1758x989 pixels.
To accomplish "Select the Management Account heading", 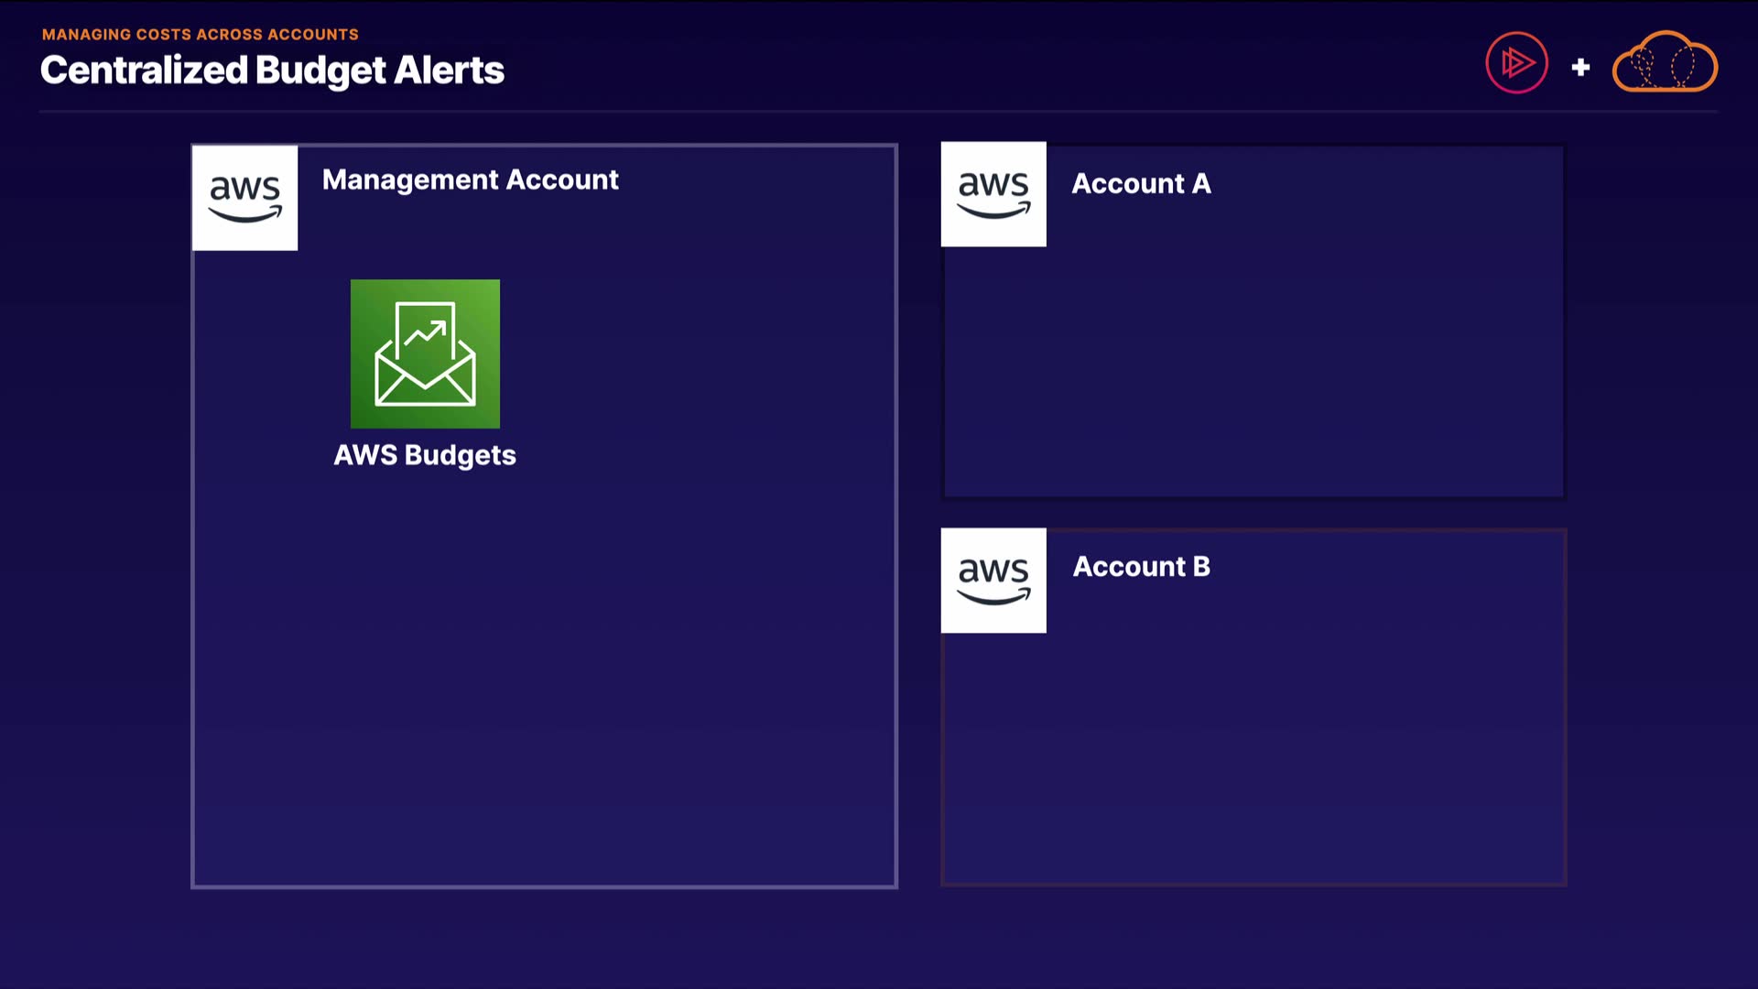I will tap(470, 179).
